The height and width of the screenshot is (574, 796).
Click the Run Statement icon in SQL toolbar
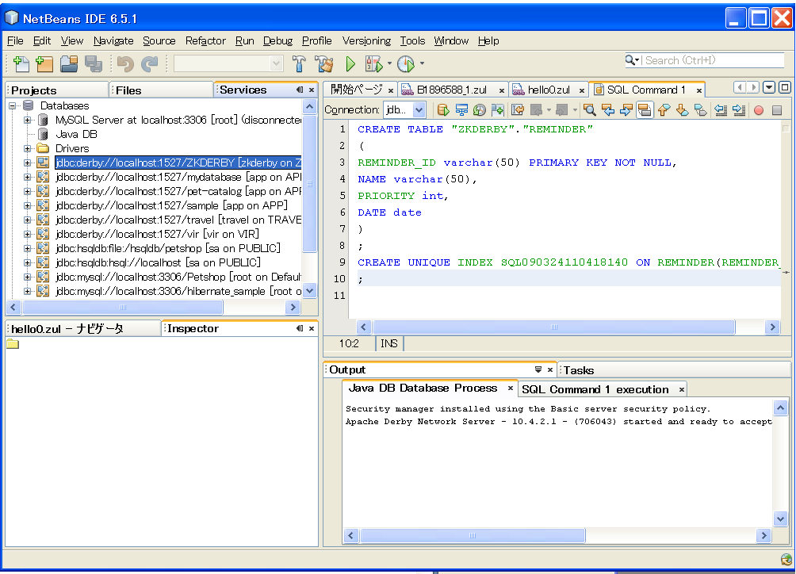click(461, 109)
